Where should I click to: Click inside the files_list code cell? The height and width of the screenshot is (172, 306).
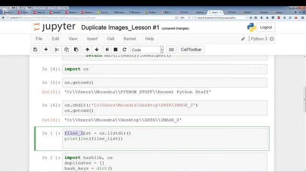(x=164, y=139)
